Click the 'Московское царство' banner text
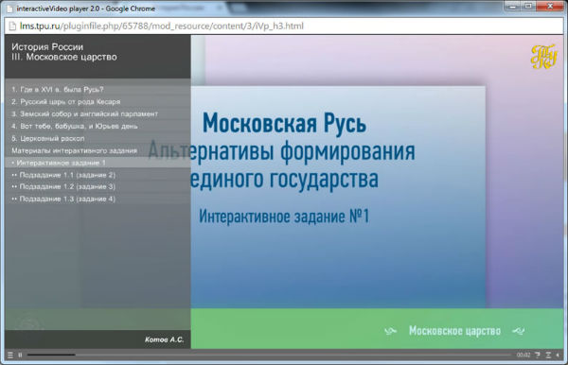 pos(454,331)
